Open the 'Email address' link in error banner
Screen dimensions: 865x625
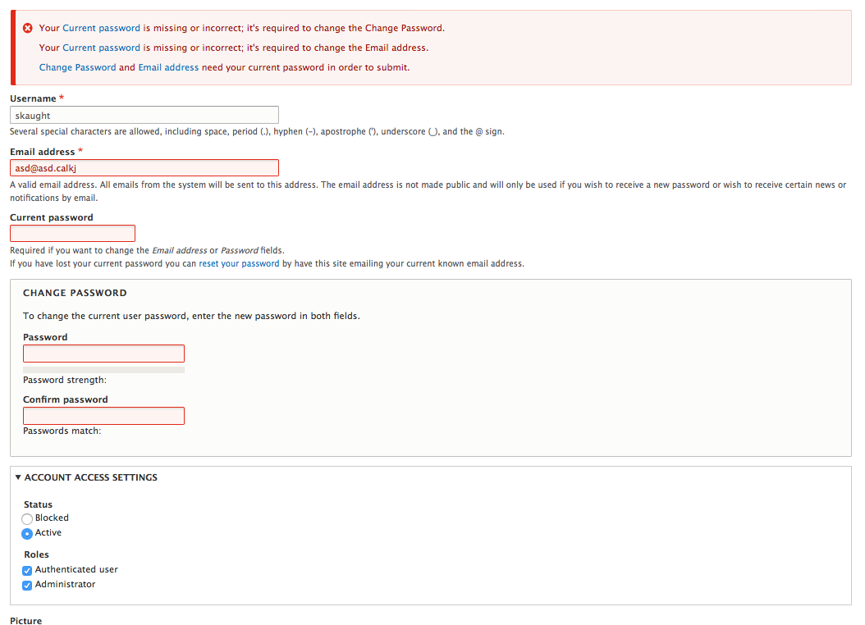point(168,67)
